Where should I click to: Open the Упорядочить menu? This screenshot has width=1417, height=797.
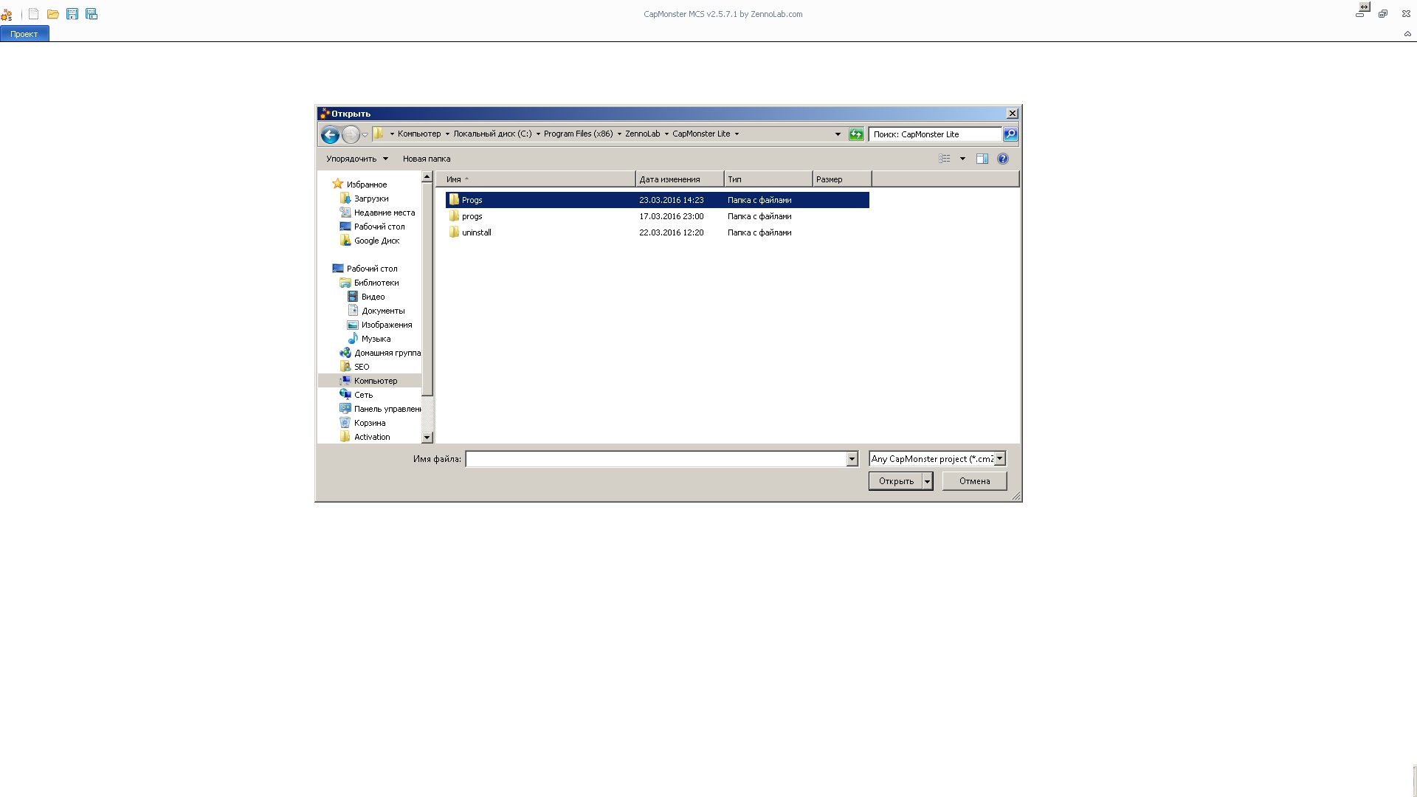tap(357, 159)
